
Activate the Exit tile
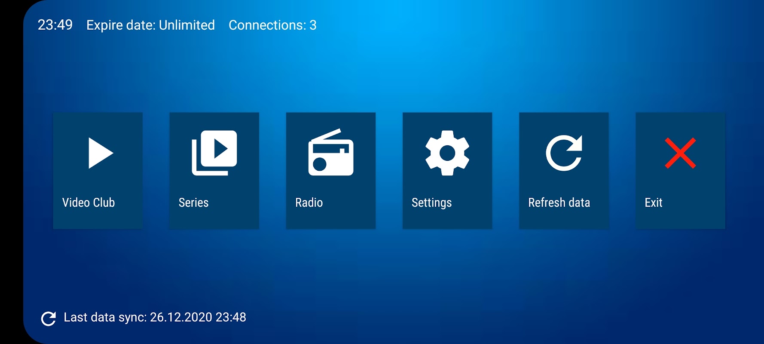[680, 171]
